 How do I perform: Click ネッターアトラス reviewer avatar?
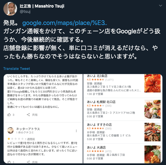10,130
